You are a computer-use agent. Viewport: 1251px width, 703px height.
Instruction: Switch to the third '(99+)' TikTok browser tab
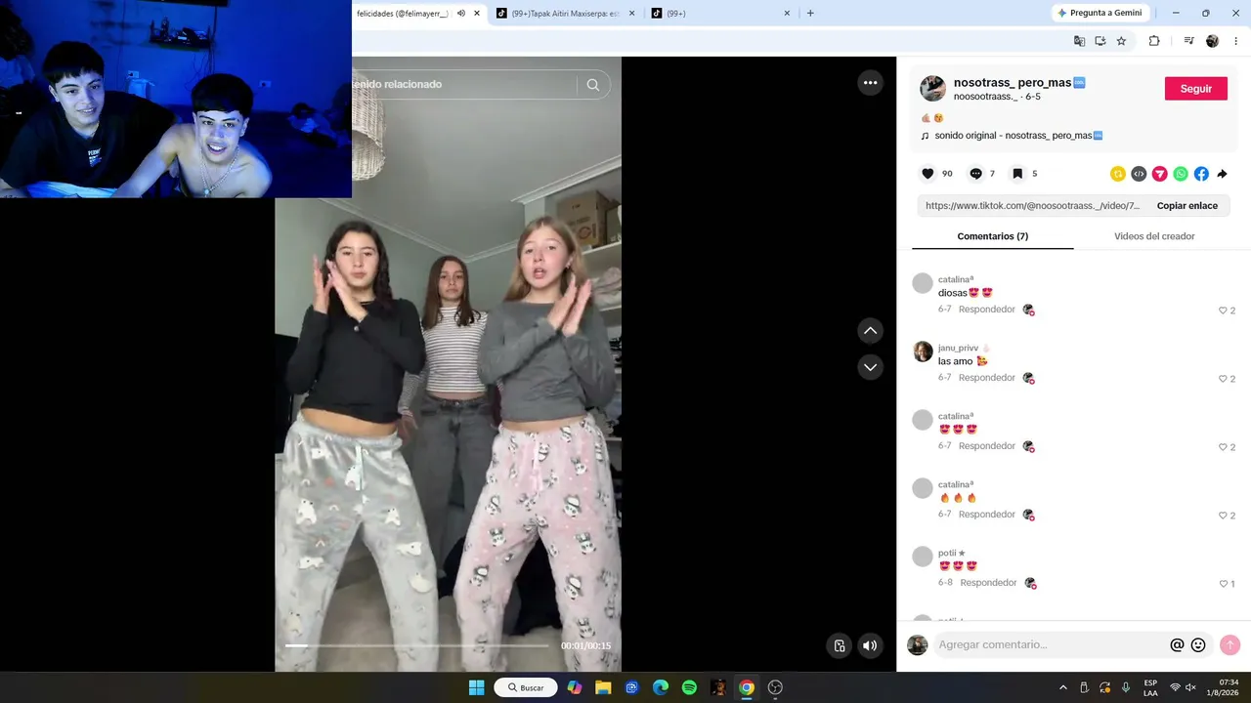718,14
